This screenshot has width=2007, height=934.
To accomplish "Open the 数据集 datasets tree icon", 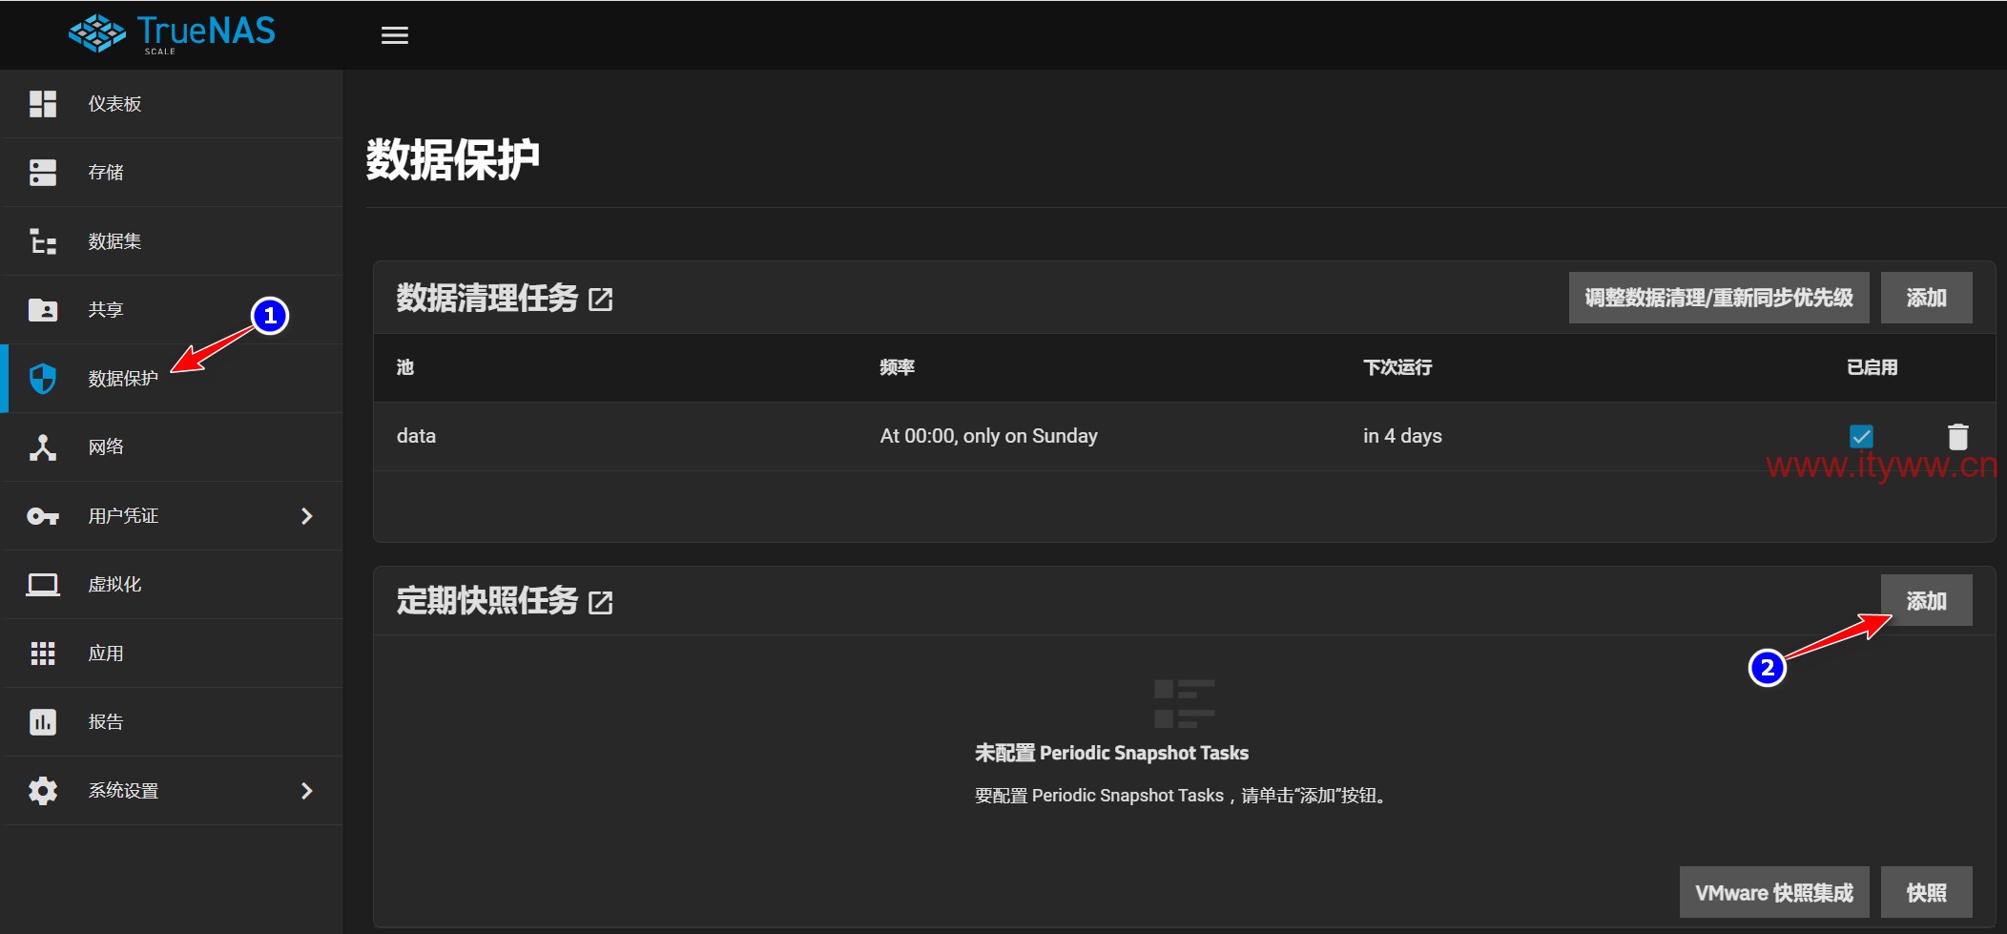I will click(43, 241).
